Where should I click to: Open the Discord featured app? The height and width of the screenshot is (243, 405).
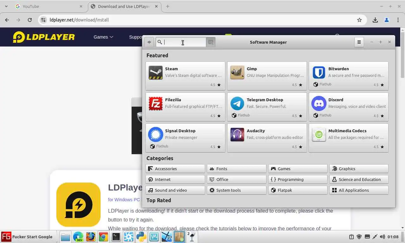[349, 107]
